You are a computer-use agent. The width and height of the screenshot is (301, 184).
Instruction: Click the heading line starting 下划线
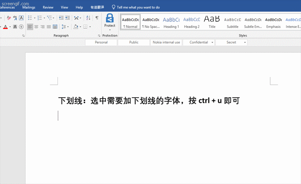coord(149,101)
